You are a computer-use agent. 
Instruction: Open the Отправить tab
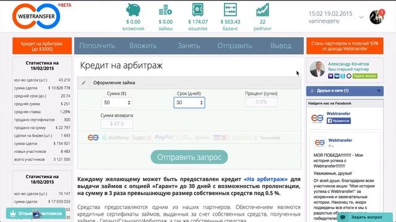coord(235,46)
